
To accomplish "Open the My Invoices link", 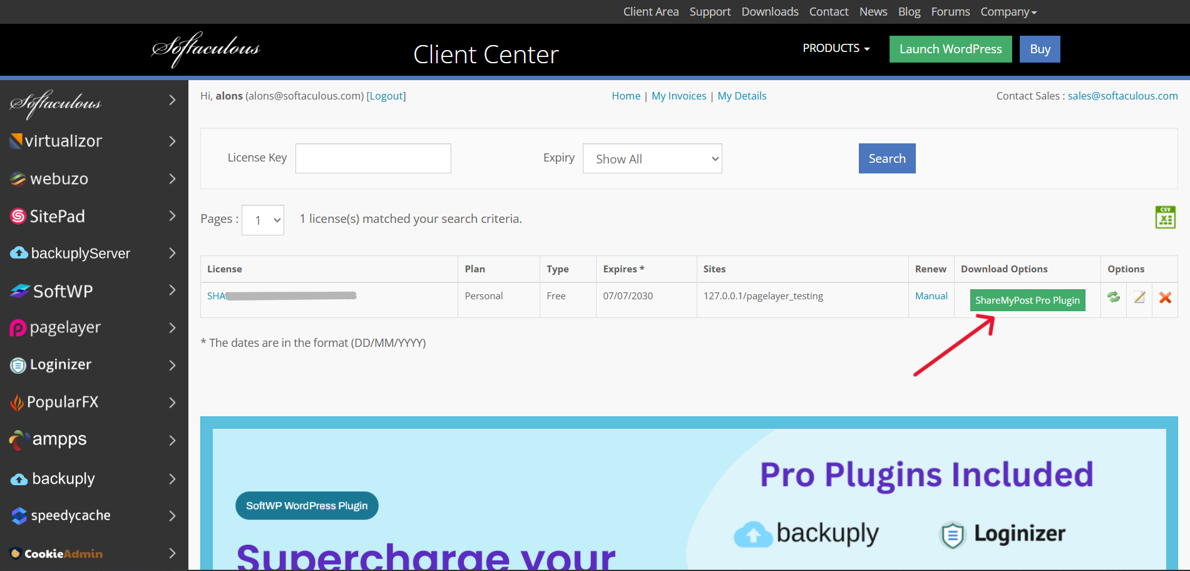I will coord(679,96).
